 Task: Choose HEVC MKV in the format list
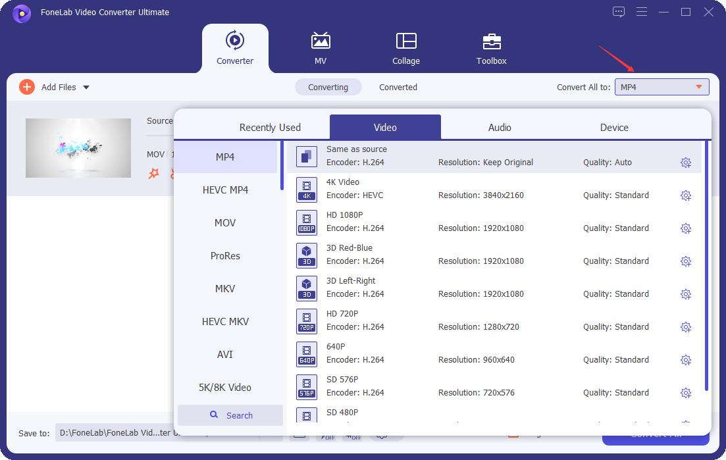[x=226, y=321]
